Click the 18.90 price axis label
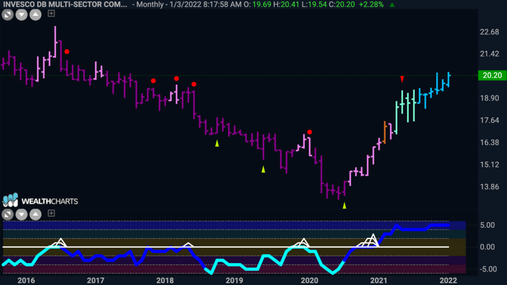507x285 pixels. [x=490, y=98]
